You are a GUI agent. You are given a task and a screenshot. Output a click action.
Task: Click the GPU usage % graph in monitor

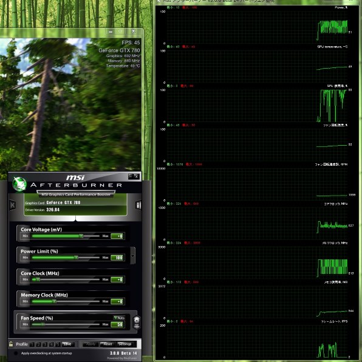click(257, 106)
